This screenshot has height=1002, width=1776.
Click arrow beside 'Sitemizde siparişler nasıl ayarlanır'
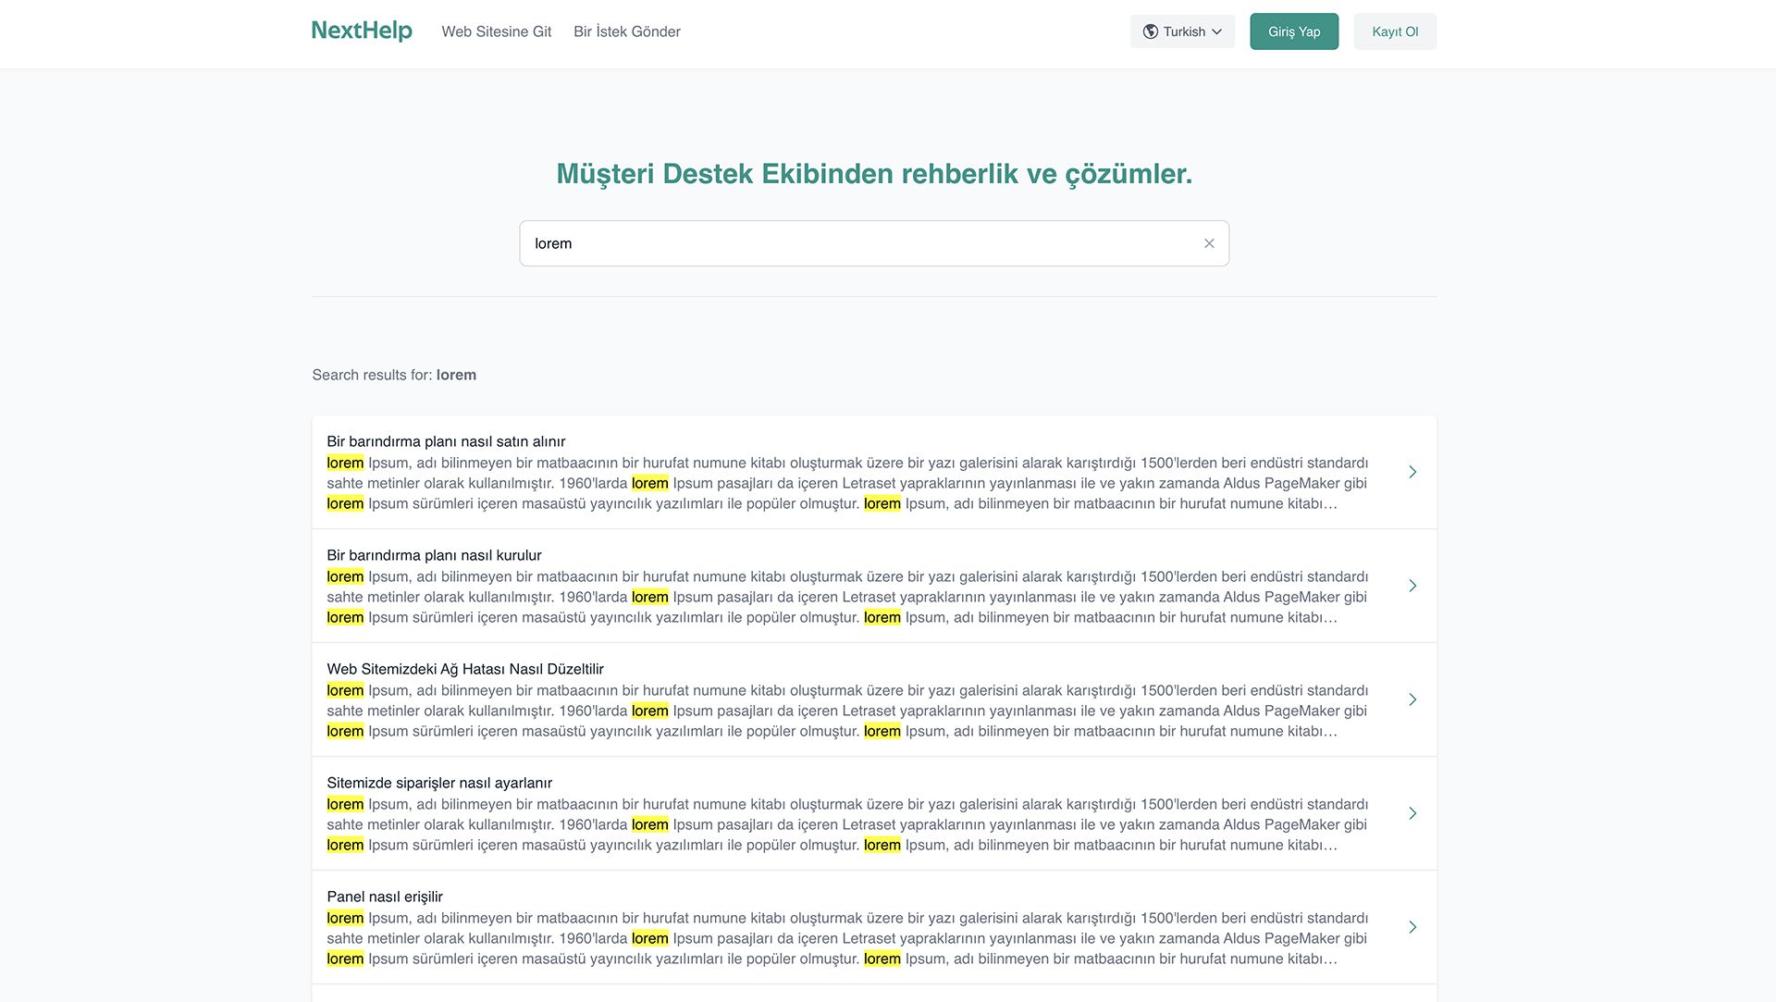pos(1412,813)
